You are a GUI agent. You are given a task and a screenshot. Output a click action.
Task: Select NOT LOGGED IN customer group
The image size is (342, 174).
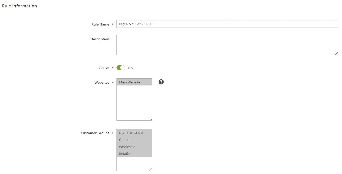point(134,133)
